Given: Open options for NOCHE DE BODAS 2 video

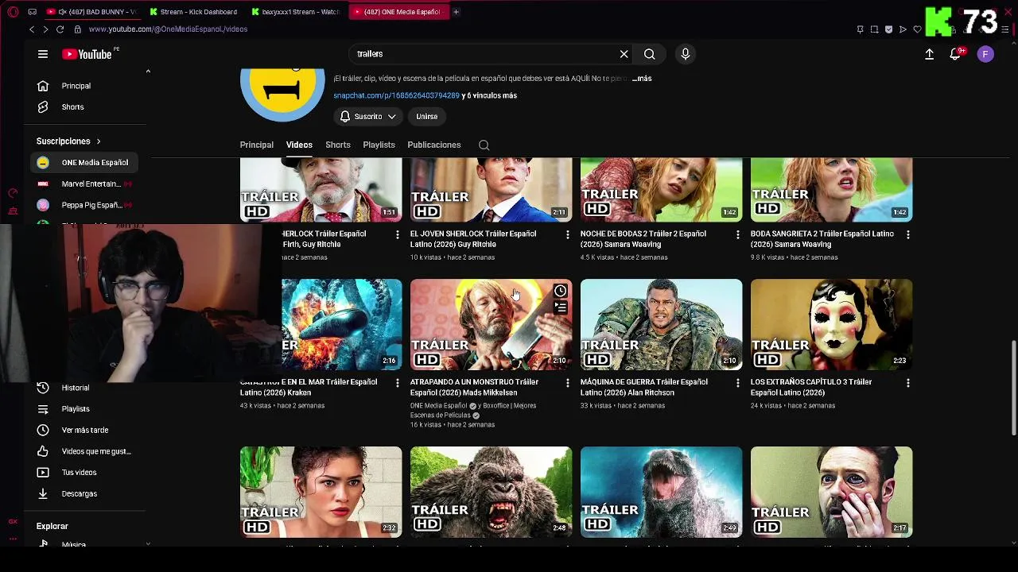Looking at the screenshot, I should click(737, 235).
